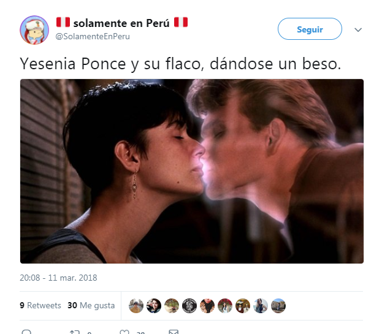
Task: Expand the tweet options chevron menu
Action: [x=358, y=29]
